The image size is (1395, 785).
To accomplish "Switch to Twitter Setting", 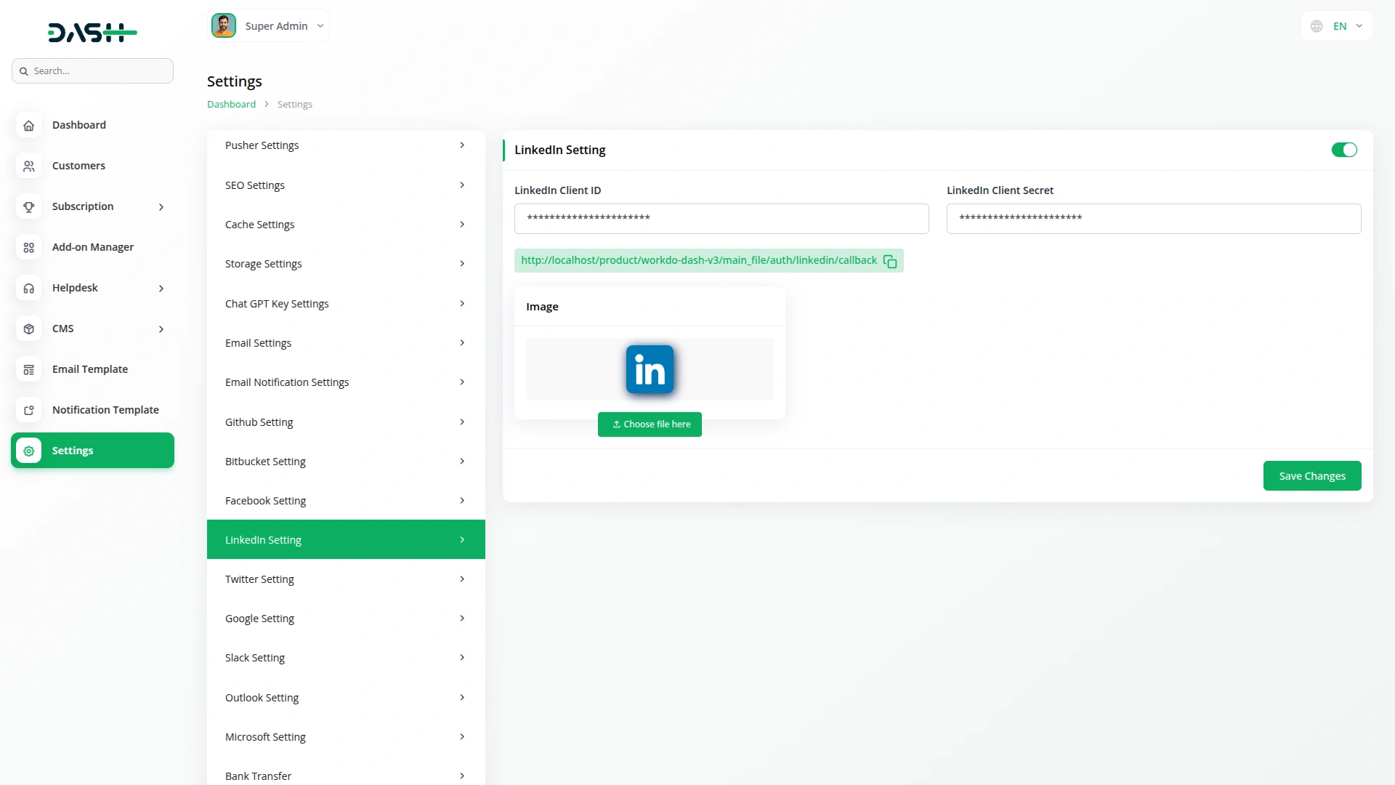I will pyautogui.click(x=346, y=579).
